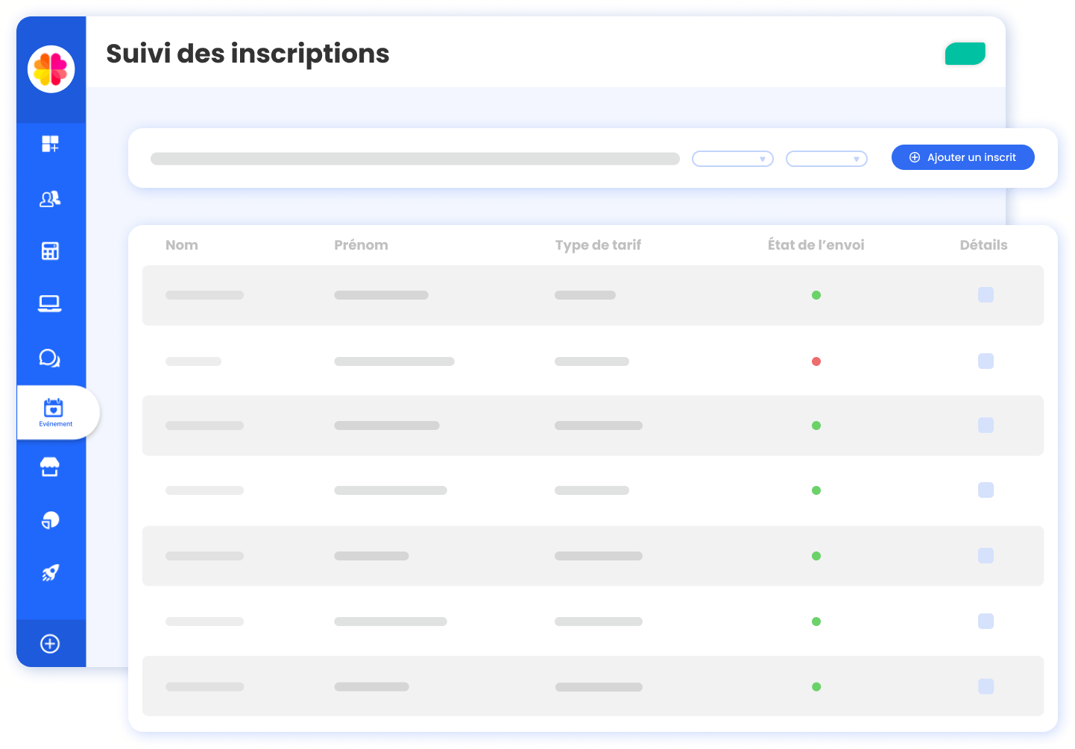Open the laptop website icon in sidebar
Screen dimensions: 1075x749
click(50, 303)
